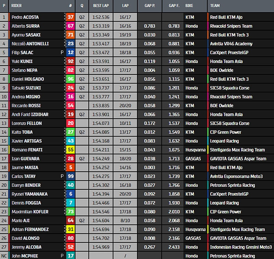
Task: Click the color bar beside Honda Team Asia in Yuki Kunii's row
Action: (x=208, y=61)
